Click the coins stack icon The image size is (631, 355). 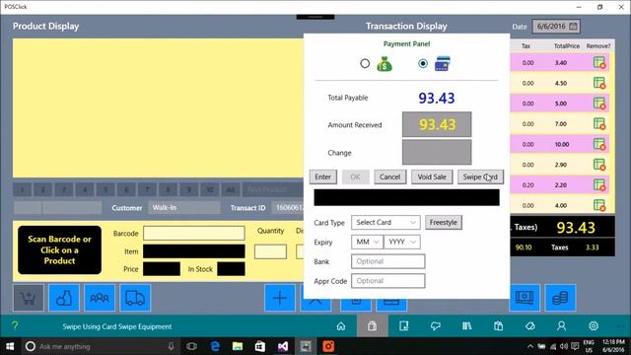[x=560, y=298]
